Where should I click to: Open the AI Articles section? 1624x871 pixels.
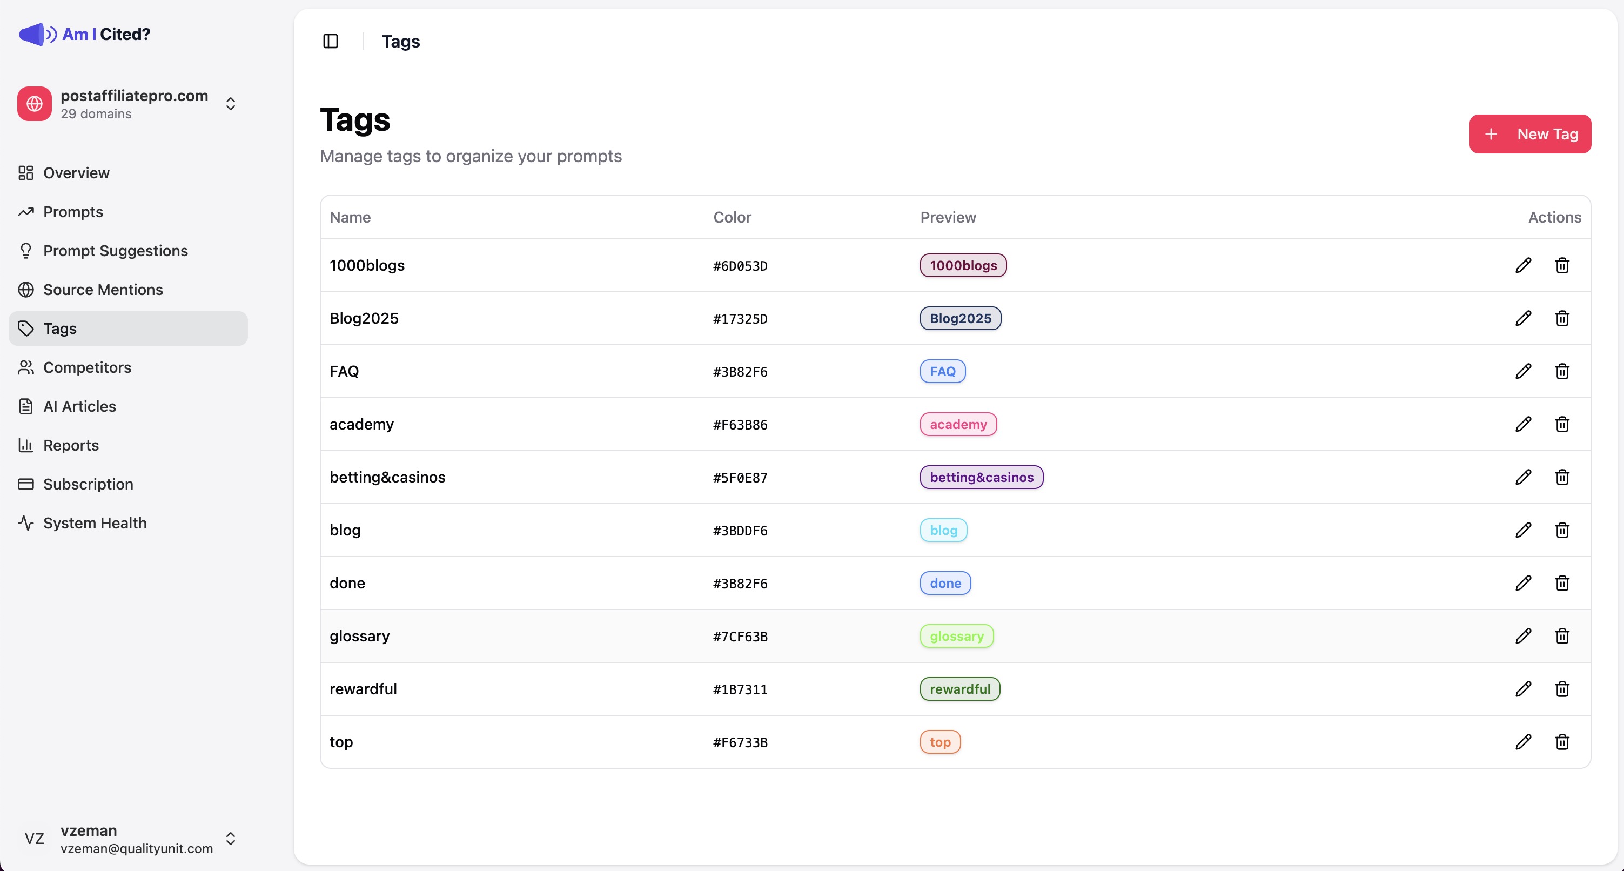point(79,406)
